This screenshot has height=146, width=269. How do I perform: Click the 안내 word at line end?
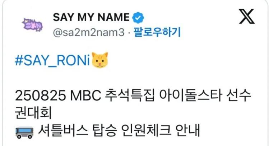click(188, 131)
